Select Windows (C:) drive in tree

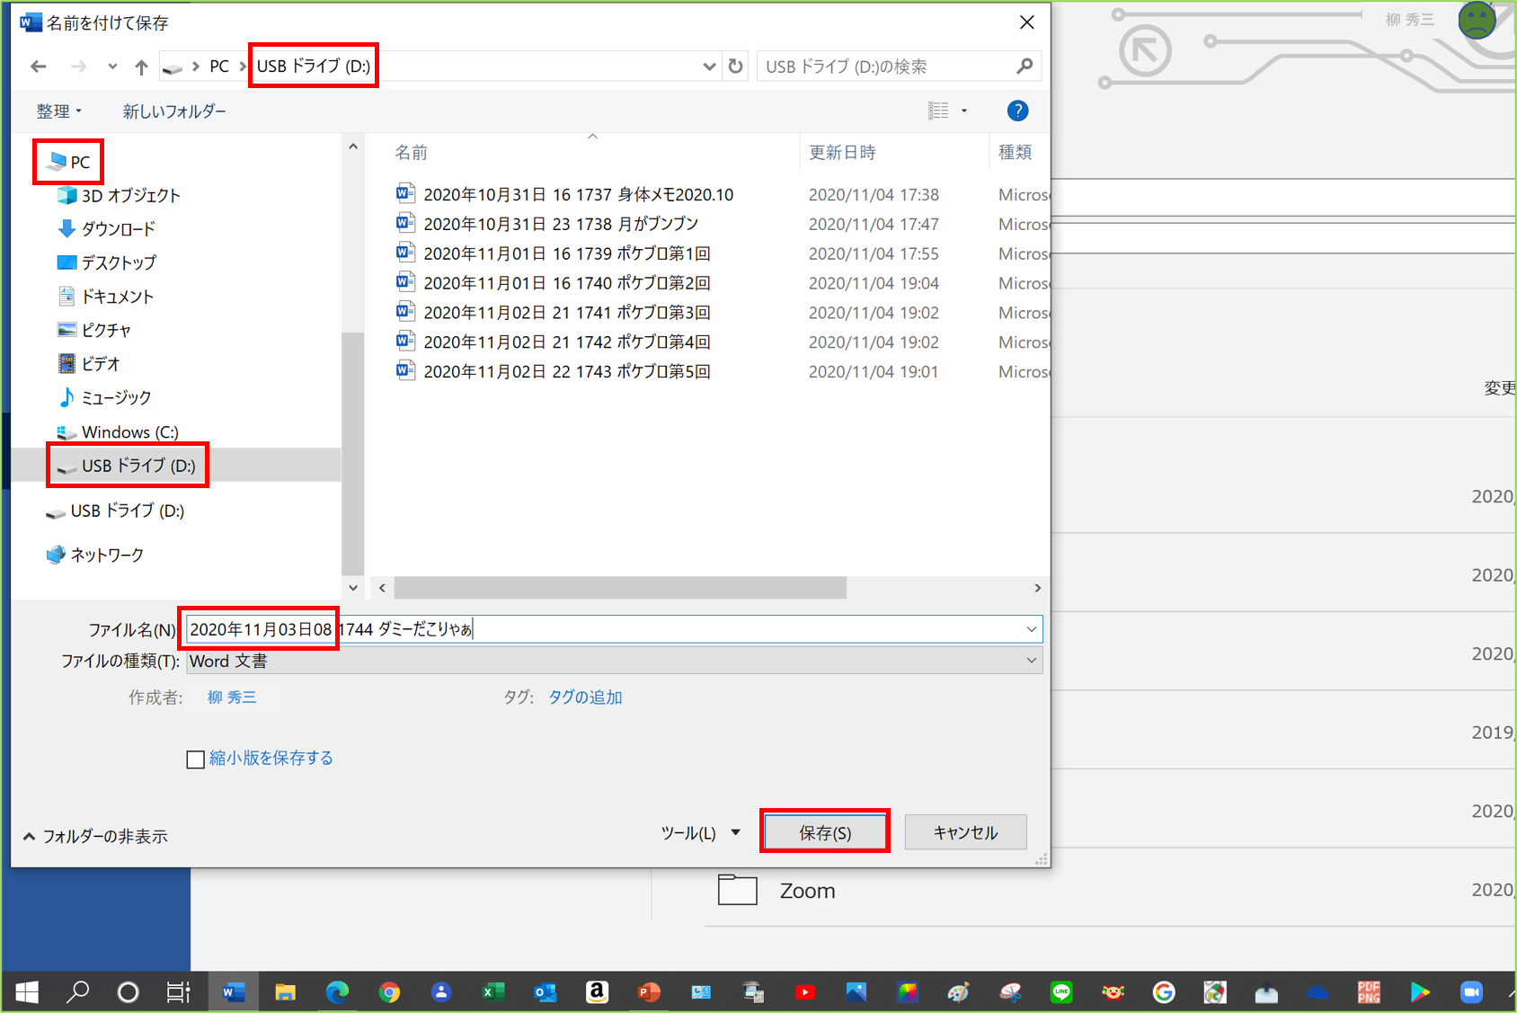click(x=118, y=432)
